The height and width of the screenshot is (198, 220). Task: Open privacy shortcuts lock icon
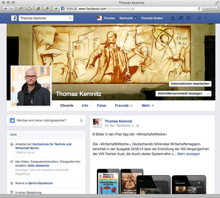click(x=199, y=18)
